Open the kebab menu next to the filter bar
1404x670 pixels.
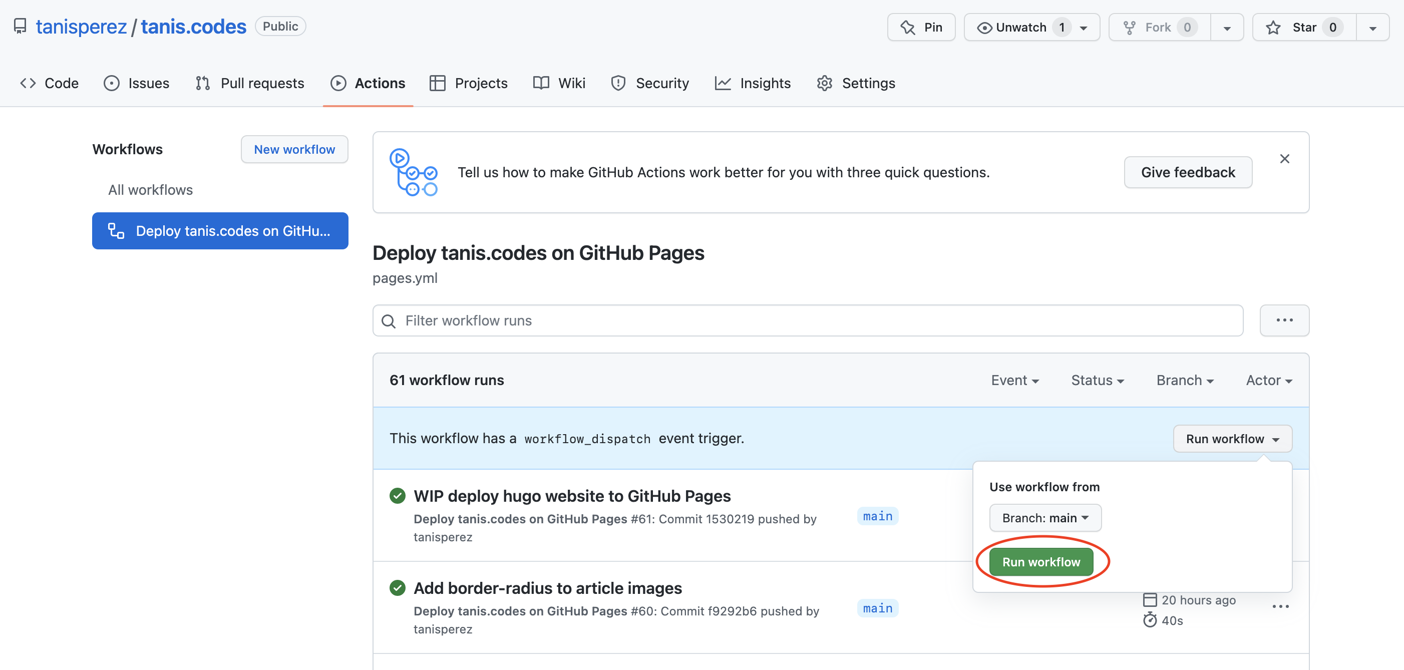[x=1284, y=320]
